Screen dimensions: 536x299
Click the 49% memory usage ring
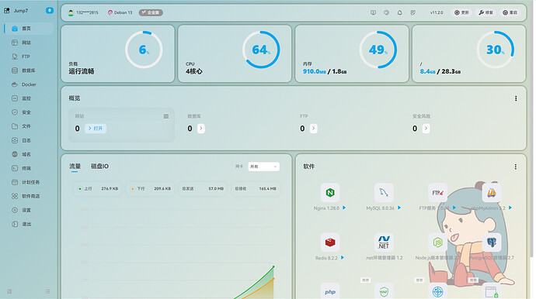(378, 50)
